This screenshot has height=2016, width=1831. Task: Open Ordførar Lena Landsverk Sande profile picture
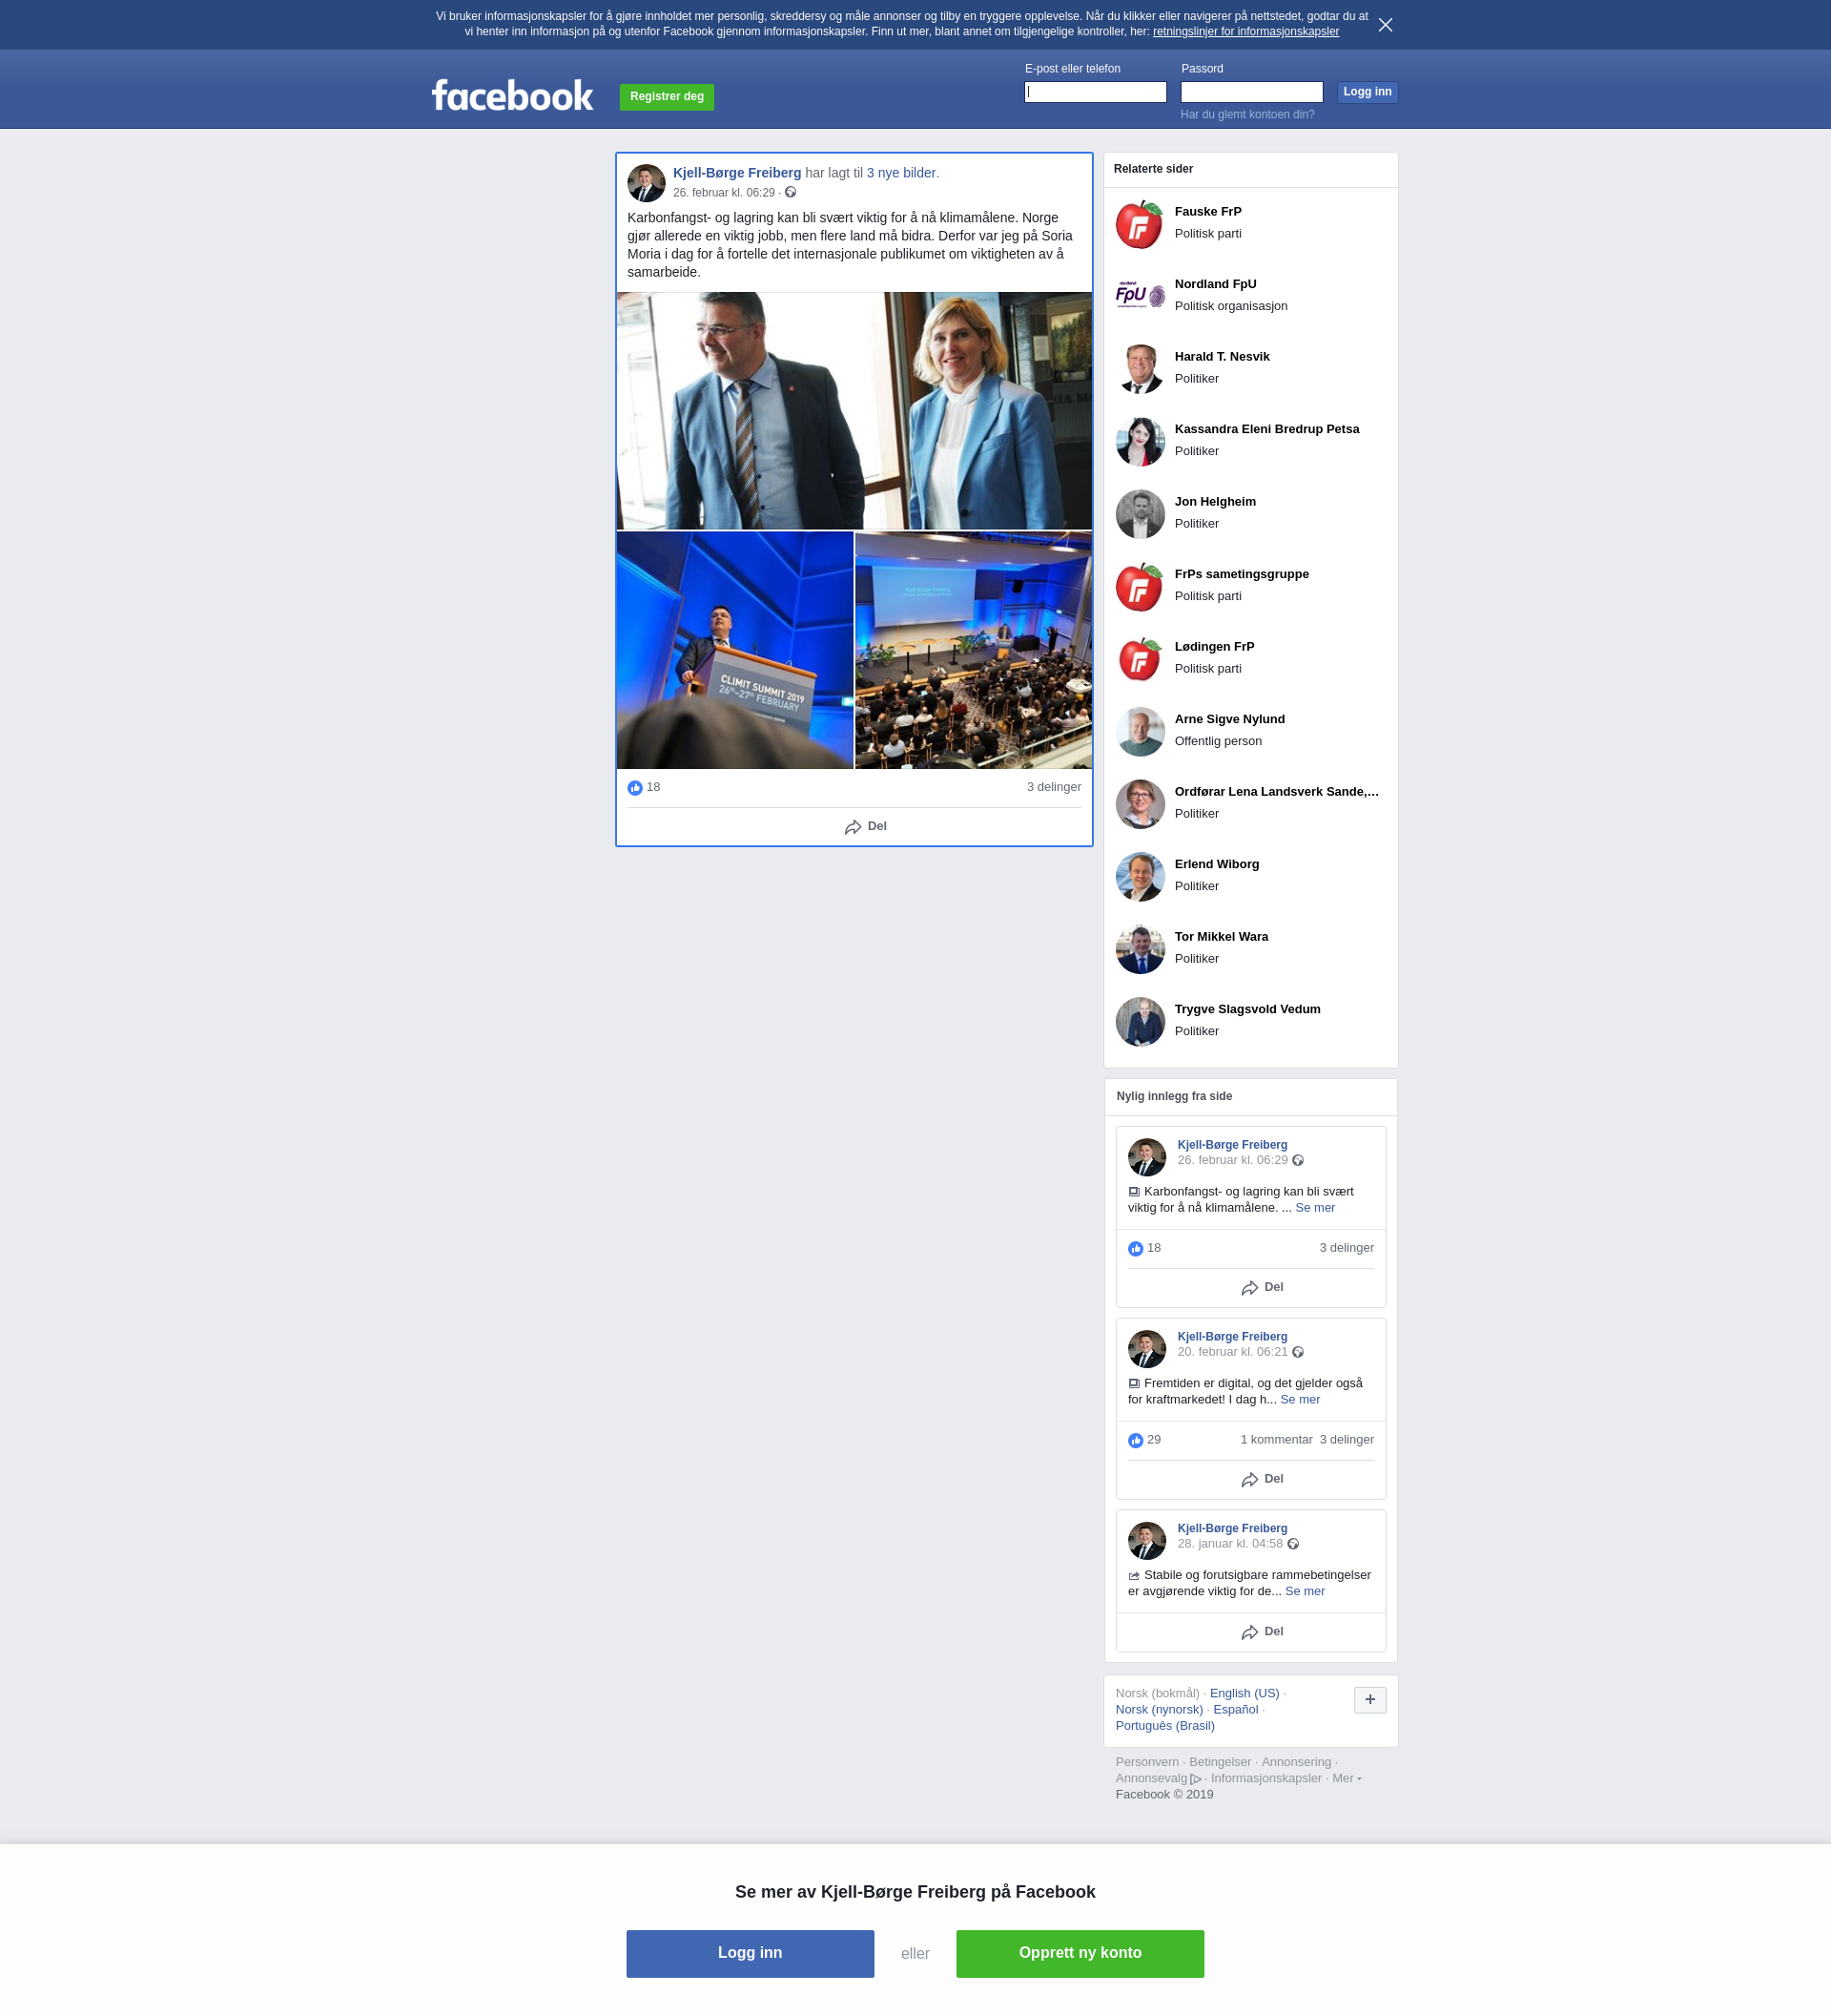click(x=1140, y=804)
